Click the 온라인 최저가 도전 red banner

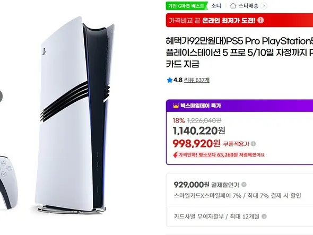click(x=239, y=20)
